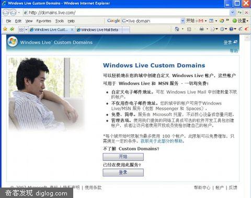Click the blue Help icon in command bar
Viewport: 251px width, 198px height.
233,29
